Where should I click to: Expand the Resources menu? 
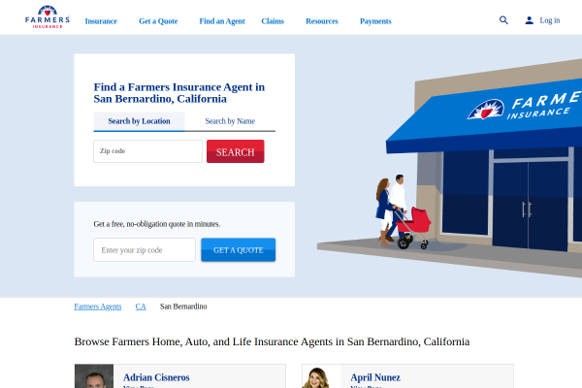322,21
